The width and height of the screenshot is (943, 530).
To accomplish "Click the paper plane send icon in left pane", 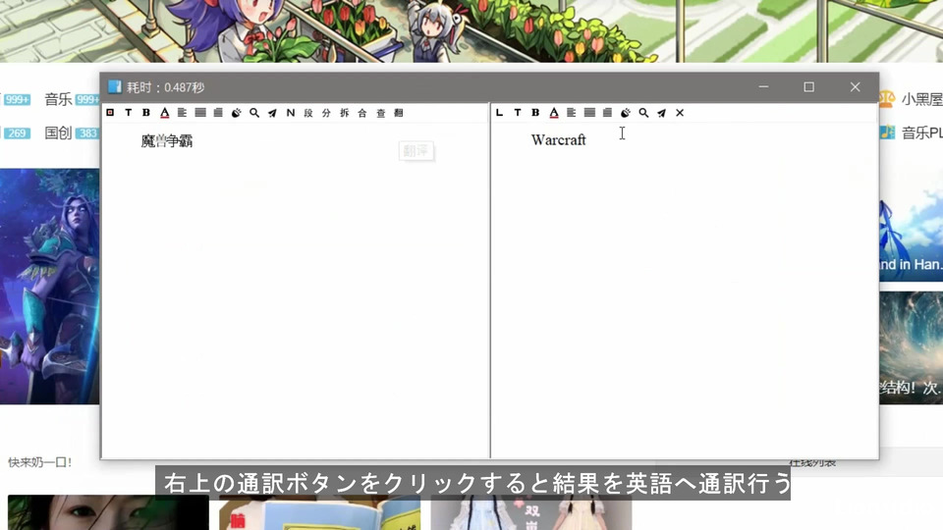I will point(272,112).
